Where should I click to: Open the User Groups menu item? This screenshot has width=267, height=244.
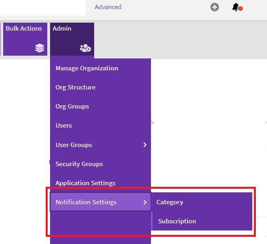[74, 145]
